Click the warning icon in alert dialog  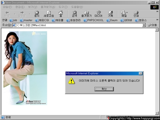[71, 81]
